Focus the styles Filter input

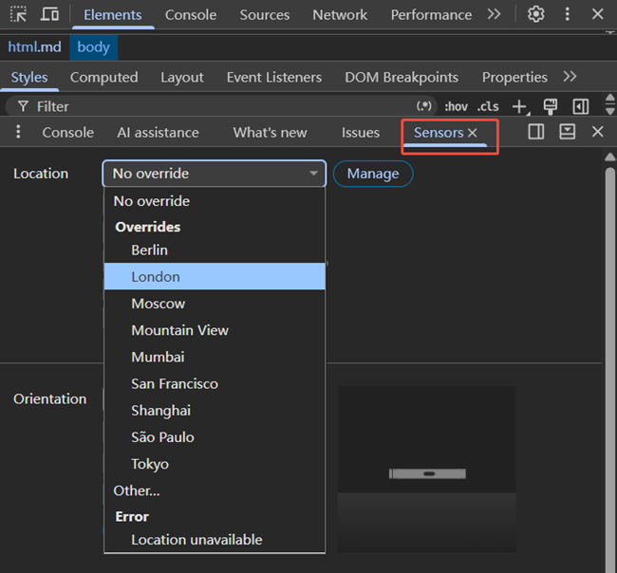[220, 106]
